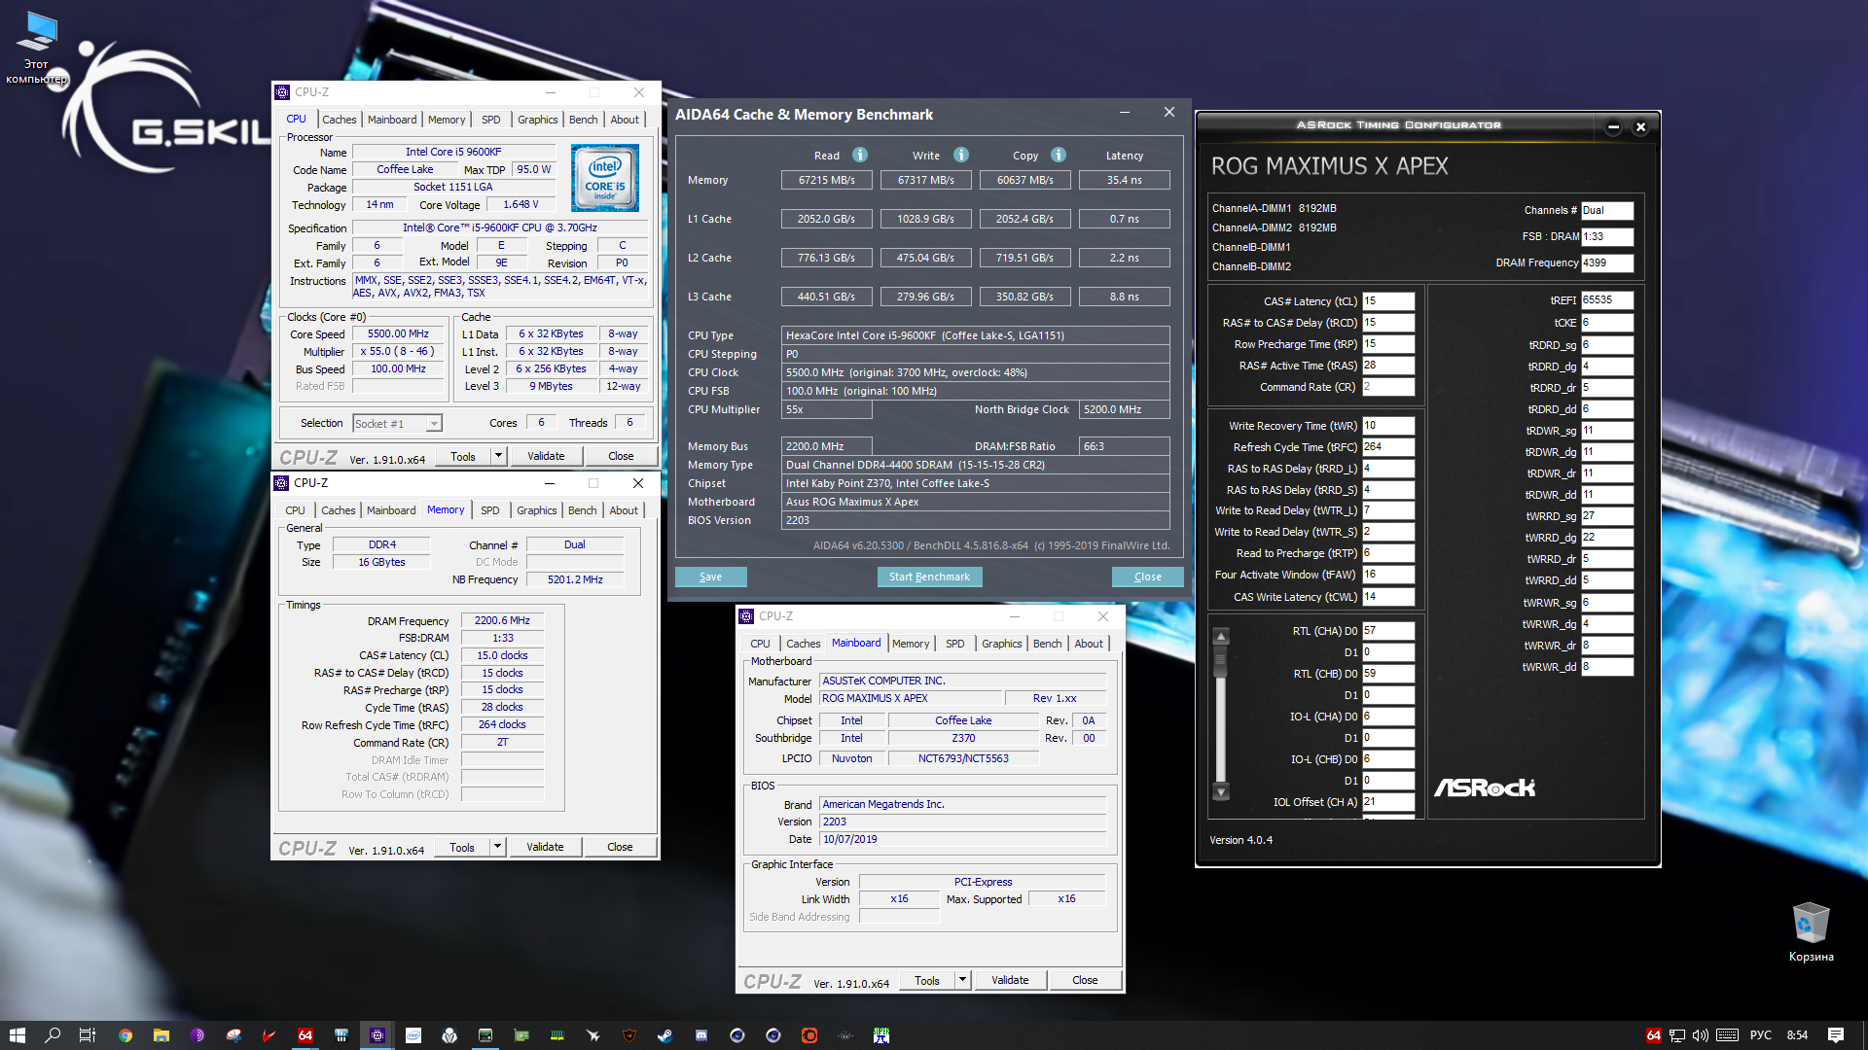Open the volume speaker tray icon
The image size is (1868, 1050).
pos(1701,1035)
